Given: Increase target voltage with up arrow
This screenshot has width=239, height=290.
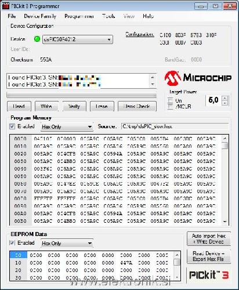Looking at the screenshot, I should click(x=224, y=98).
